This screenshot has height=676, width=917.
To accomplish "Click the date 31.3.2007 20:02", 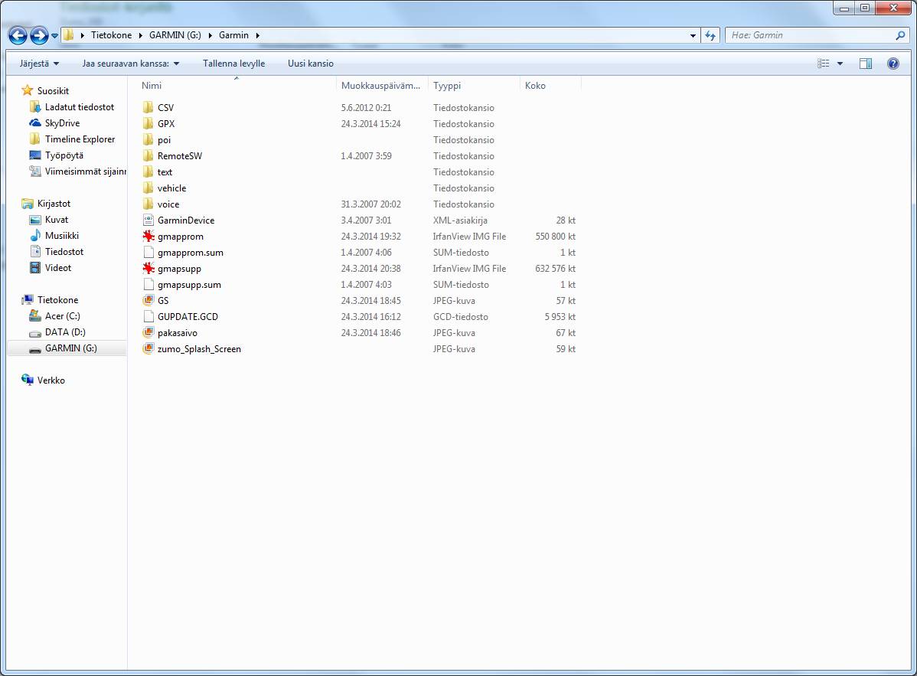I will (x=370, y=204).
